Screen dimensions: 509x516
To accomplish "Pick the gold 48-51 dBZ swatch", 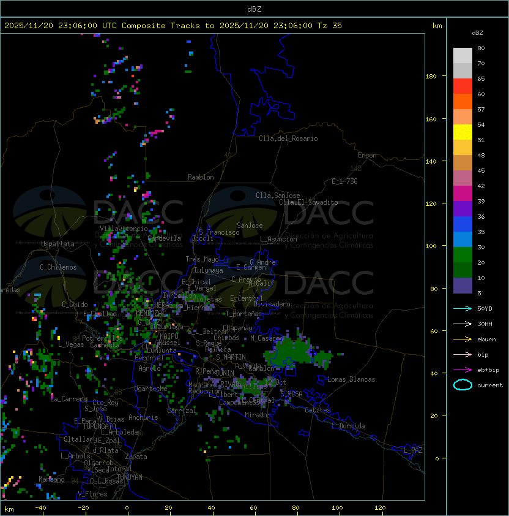I will [x=463, y=148].
